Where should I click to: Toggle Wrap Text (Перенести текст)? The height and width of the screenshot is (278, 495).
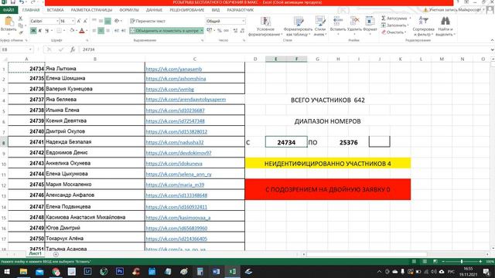[x=148, y=21]
